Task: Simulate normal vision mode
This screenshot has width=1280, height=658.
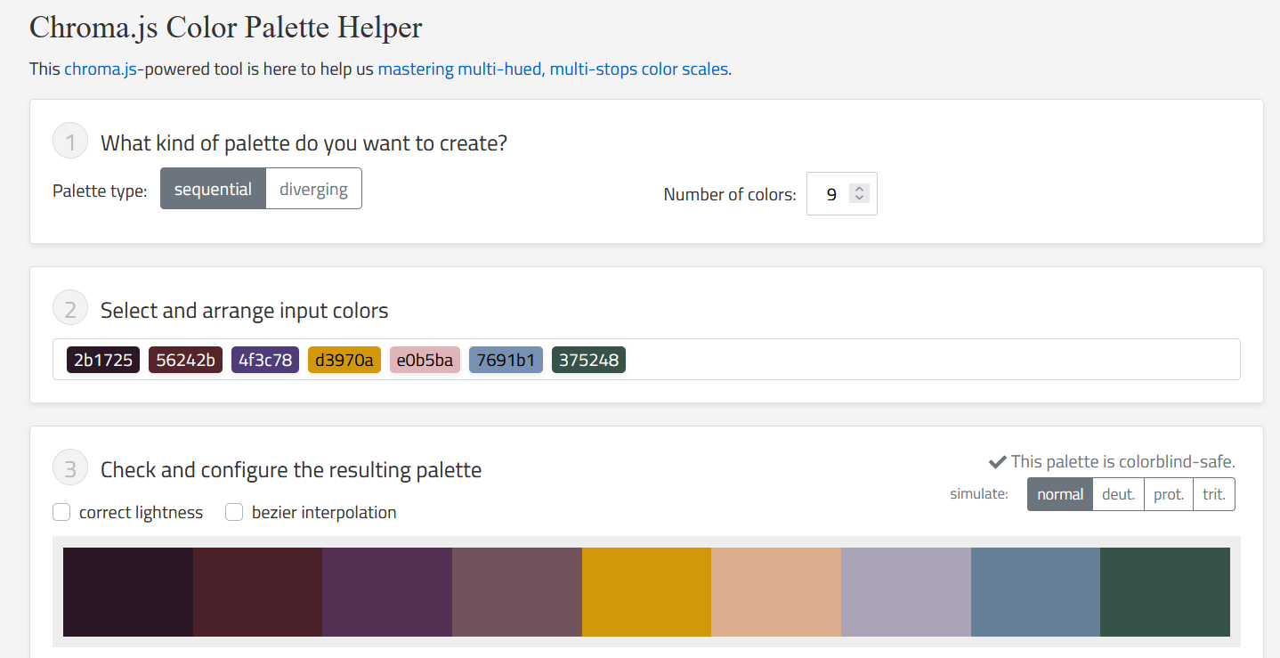Action: pos(1059,494)
